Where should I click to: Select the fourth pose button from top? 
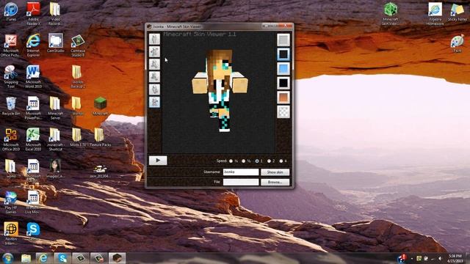154,77
